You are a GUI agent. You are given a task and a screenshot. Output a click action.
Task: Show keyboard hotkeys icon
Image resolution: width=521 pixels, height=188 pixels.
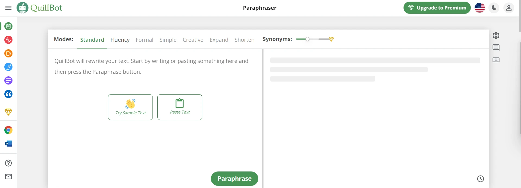[x=496, y=60]
